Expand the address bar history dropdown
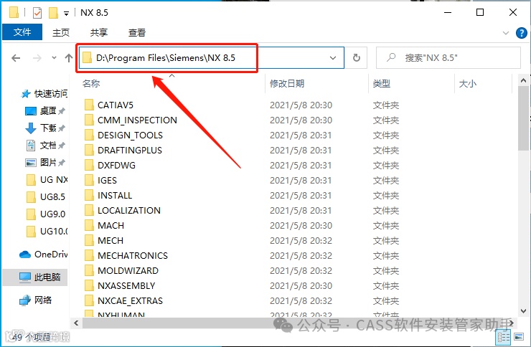The height and width of the screenshot is (347, 531). point(333,58)
